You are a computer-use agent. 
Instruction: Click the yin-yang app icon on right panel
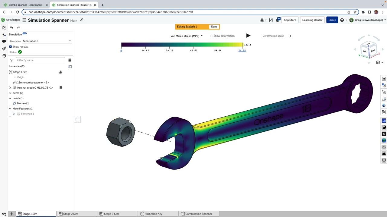(x=384, y=127)
